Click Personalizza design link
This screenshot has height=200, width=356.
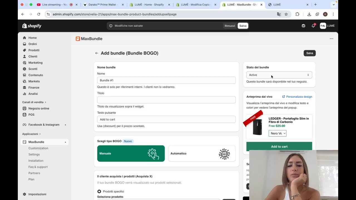[x=297, y=97]
